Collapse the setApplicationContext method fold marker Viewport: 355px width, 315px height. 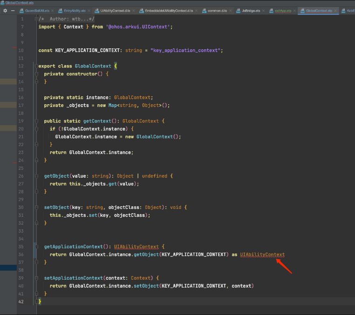pos(36,278)
